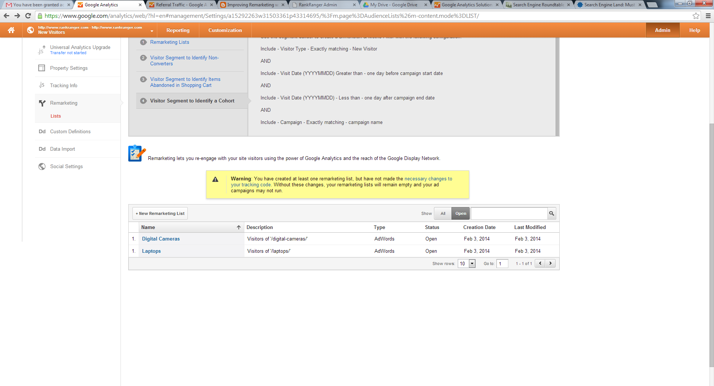The width and height of the screenshot is (714, 386).
Task: Reload the page with the refresh icon
Action: point(28,16)
